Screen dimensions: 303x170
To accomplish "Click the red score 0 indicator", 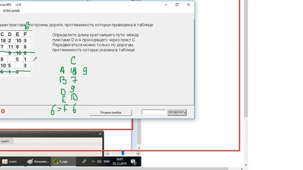I will [3, 111].
